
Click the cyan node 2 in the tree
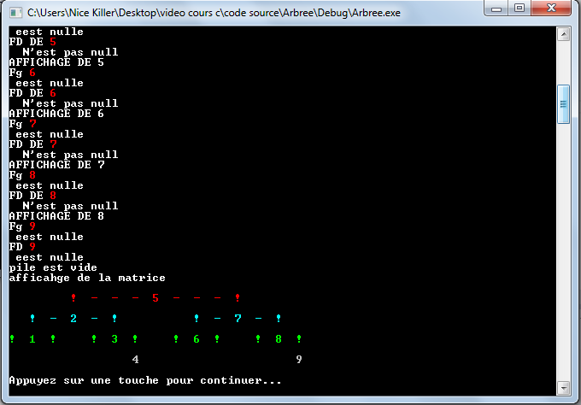point(73,319)
